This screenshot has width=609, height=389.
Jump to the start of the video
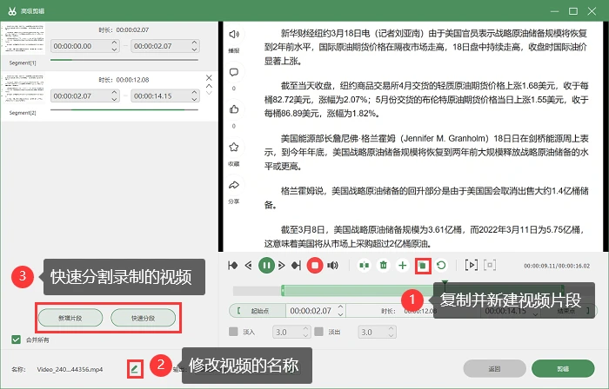[x=233, y=266]
